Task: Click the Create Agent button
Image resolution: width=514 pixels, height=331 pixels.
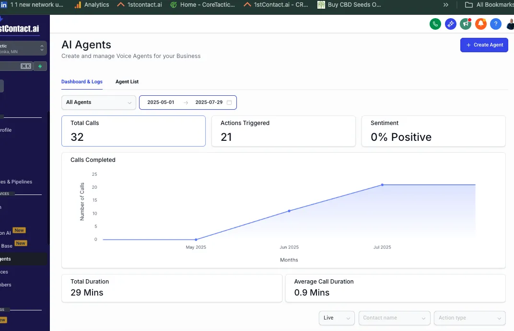Action: (x=484, y=45)
